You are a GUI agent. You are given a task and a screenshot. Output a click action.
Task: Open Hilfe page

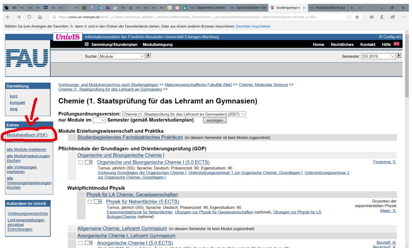pyautogui.click(x=386, y=45)
